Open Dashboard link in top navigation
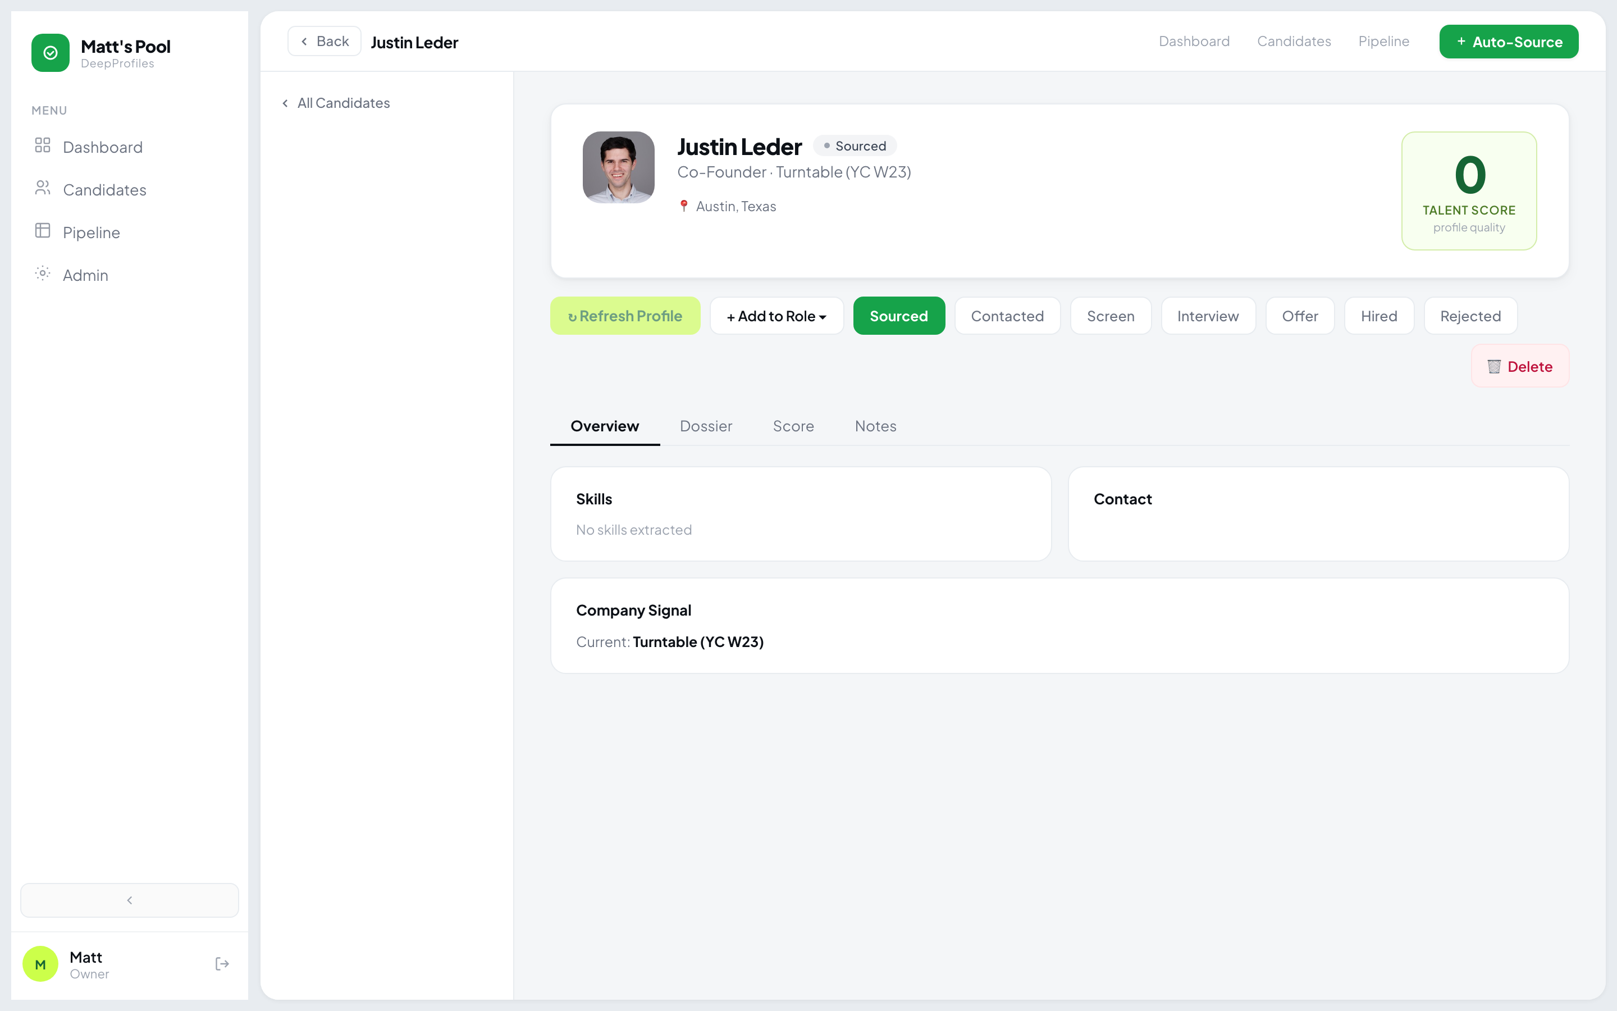Image resolution: width=1617 pixels, height=1011 pixels. coord(1194,42)
